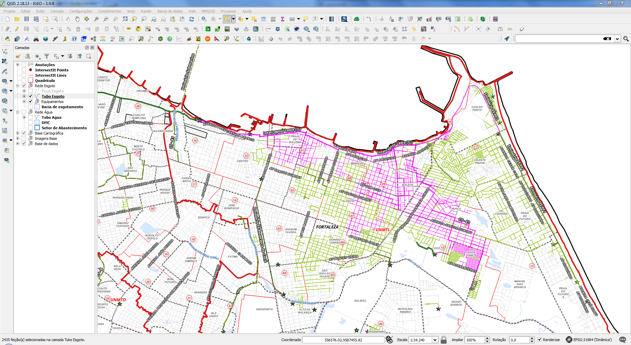Image resolution: width=631 pixels, height=345 pixels.
Task: Click the DMC layer color swatch
Action: coord(37,123)
